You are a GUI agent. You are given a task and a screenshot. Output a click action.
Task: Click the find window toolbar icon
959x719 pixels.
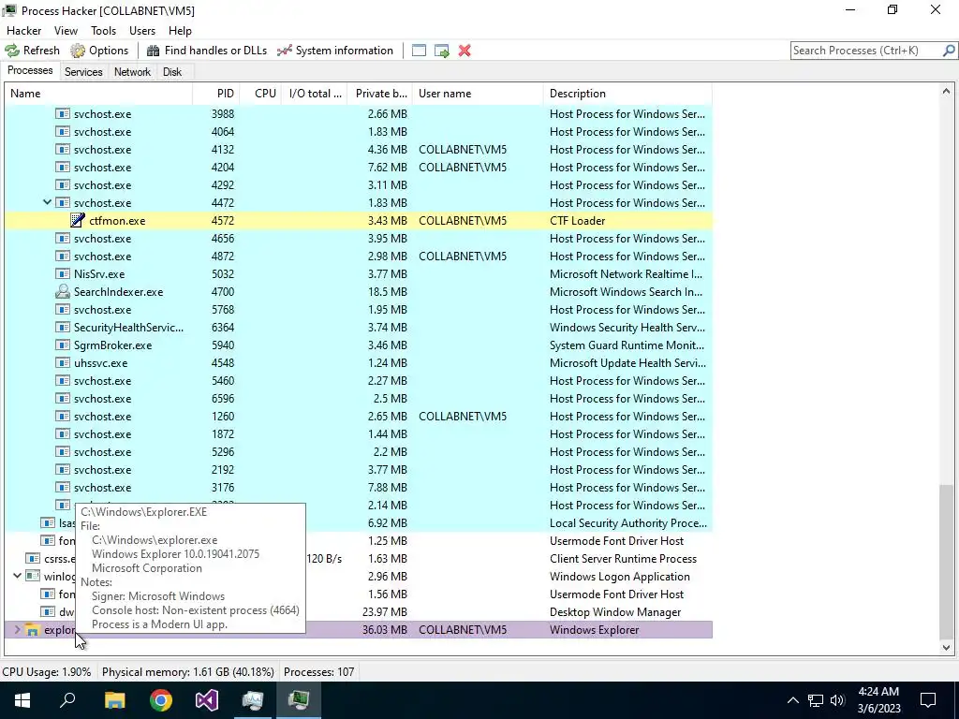coord(419,51)
